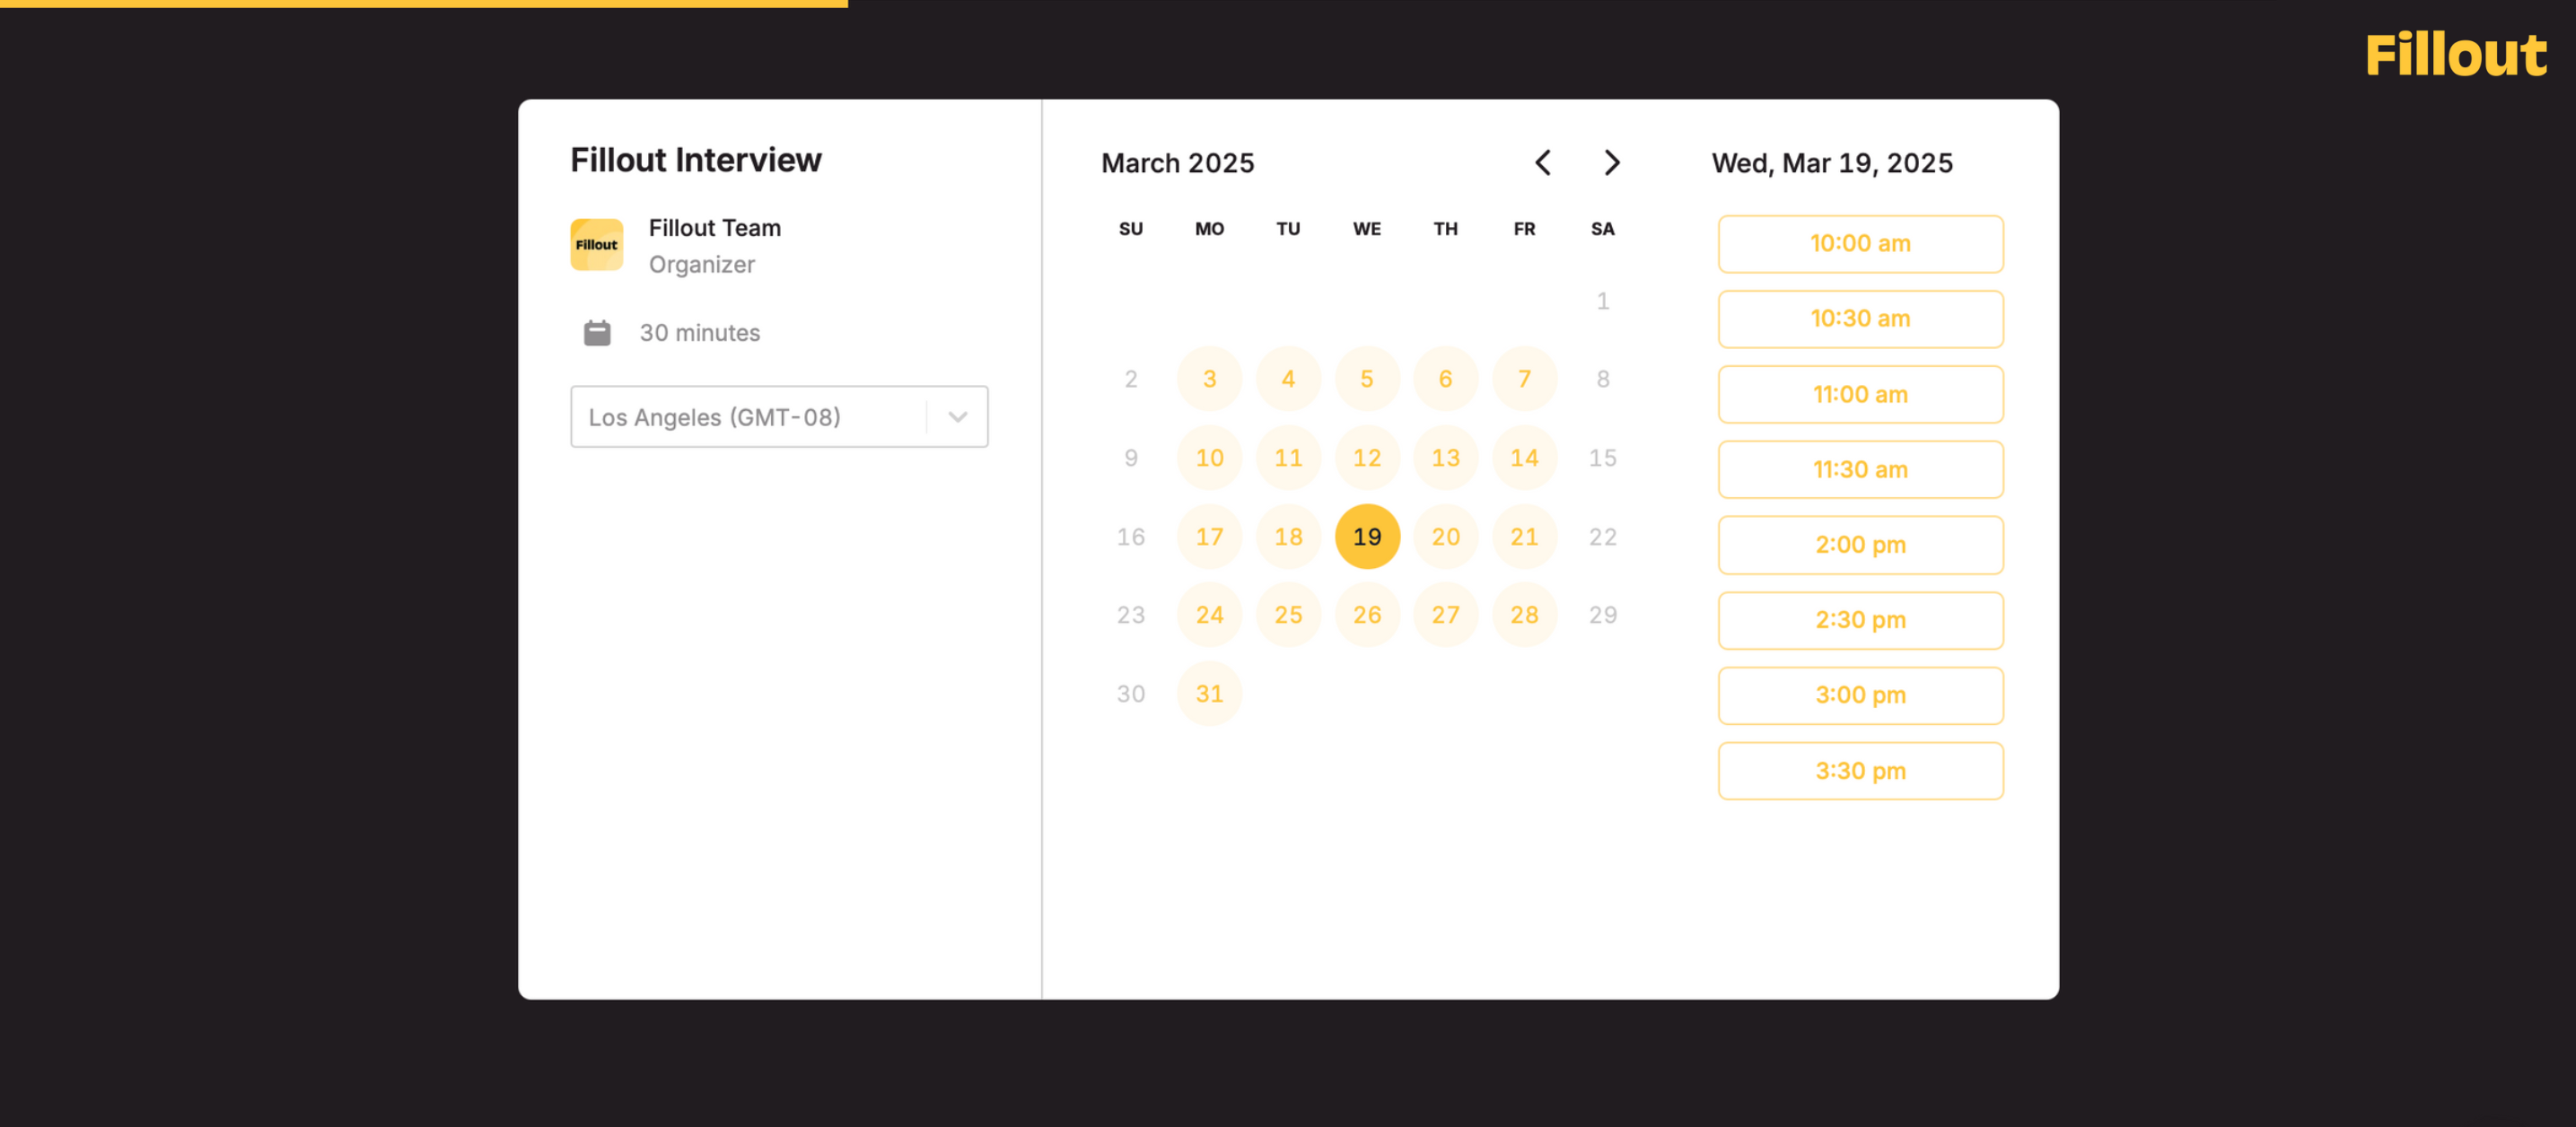This screenshot has width=2576, height=1127.
Task: Click the yellow progress bar at top
Action: [x=424, y=4]
